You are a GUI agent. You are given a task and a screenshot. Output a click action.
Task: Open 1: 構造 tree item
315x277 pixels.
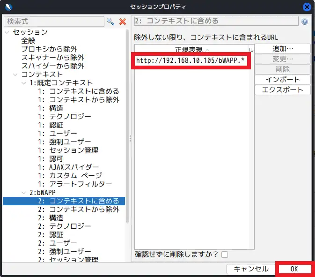point(51,108)
